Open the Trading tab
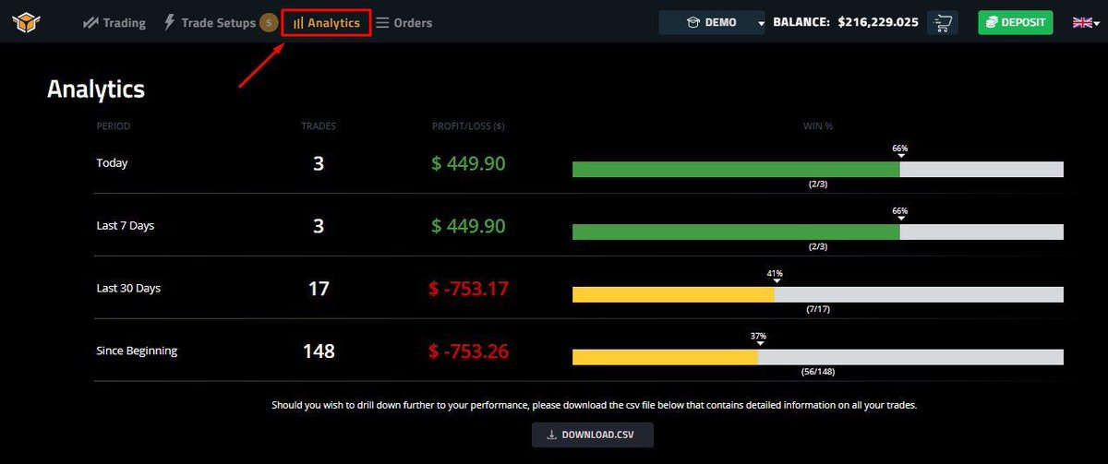Viewport: 1108px width, 464px height. click(114, 22)
